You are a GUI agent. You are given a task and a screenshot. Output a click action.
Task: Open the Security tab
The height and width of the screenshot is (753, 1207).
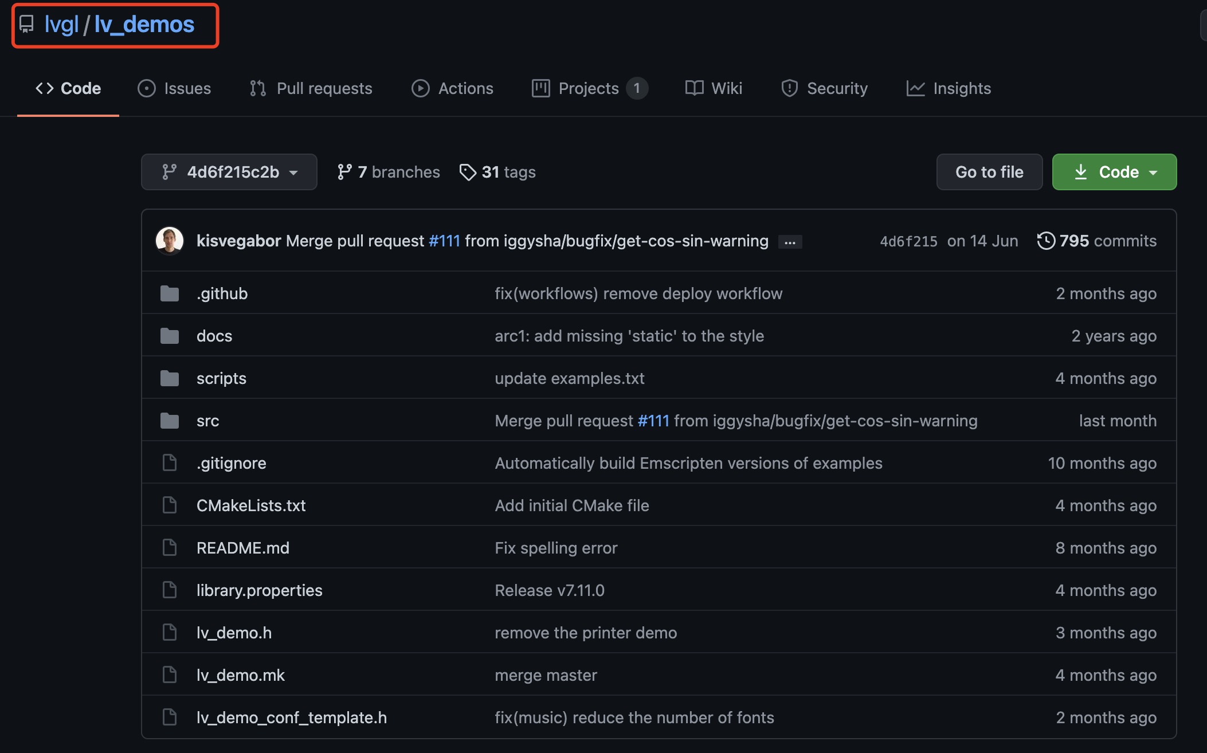pos(824,88)
